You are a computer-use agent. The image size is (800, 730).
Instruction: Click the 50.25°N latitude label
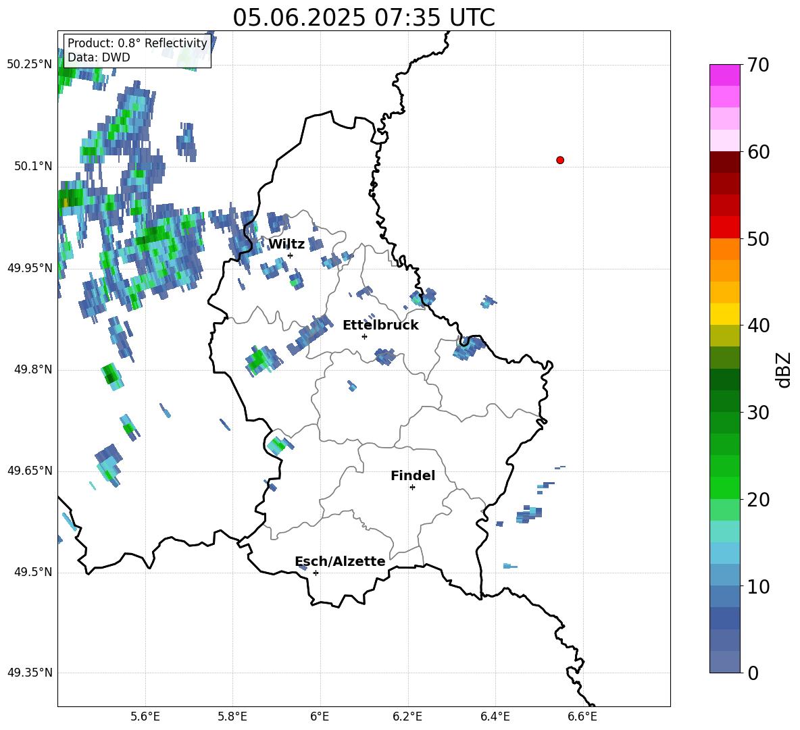(30, 65)
